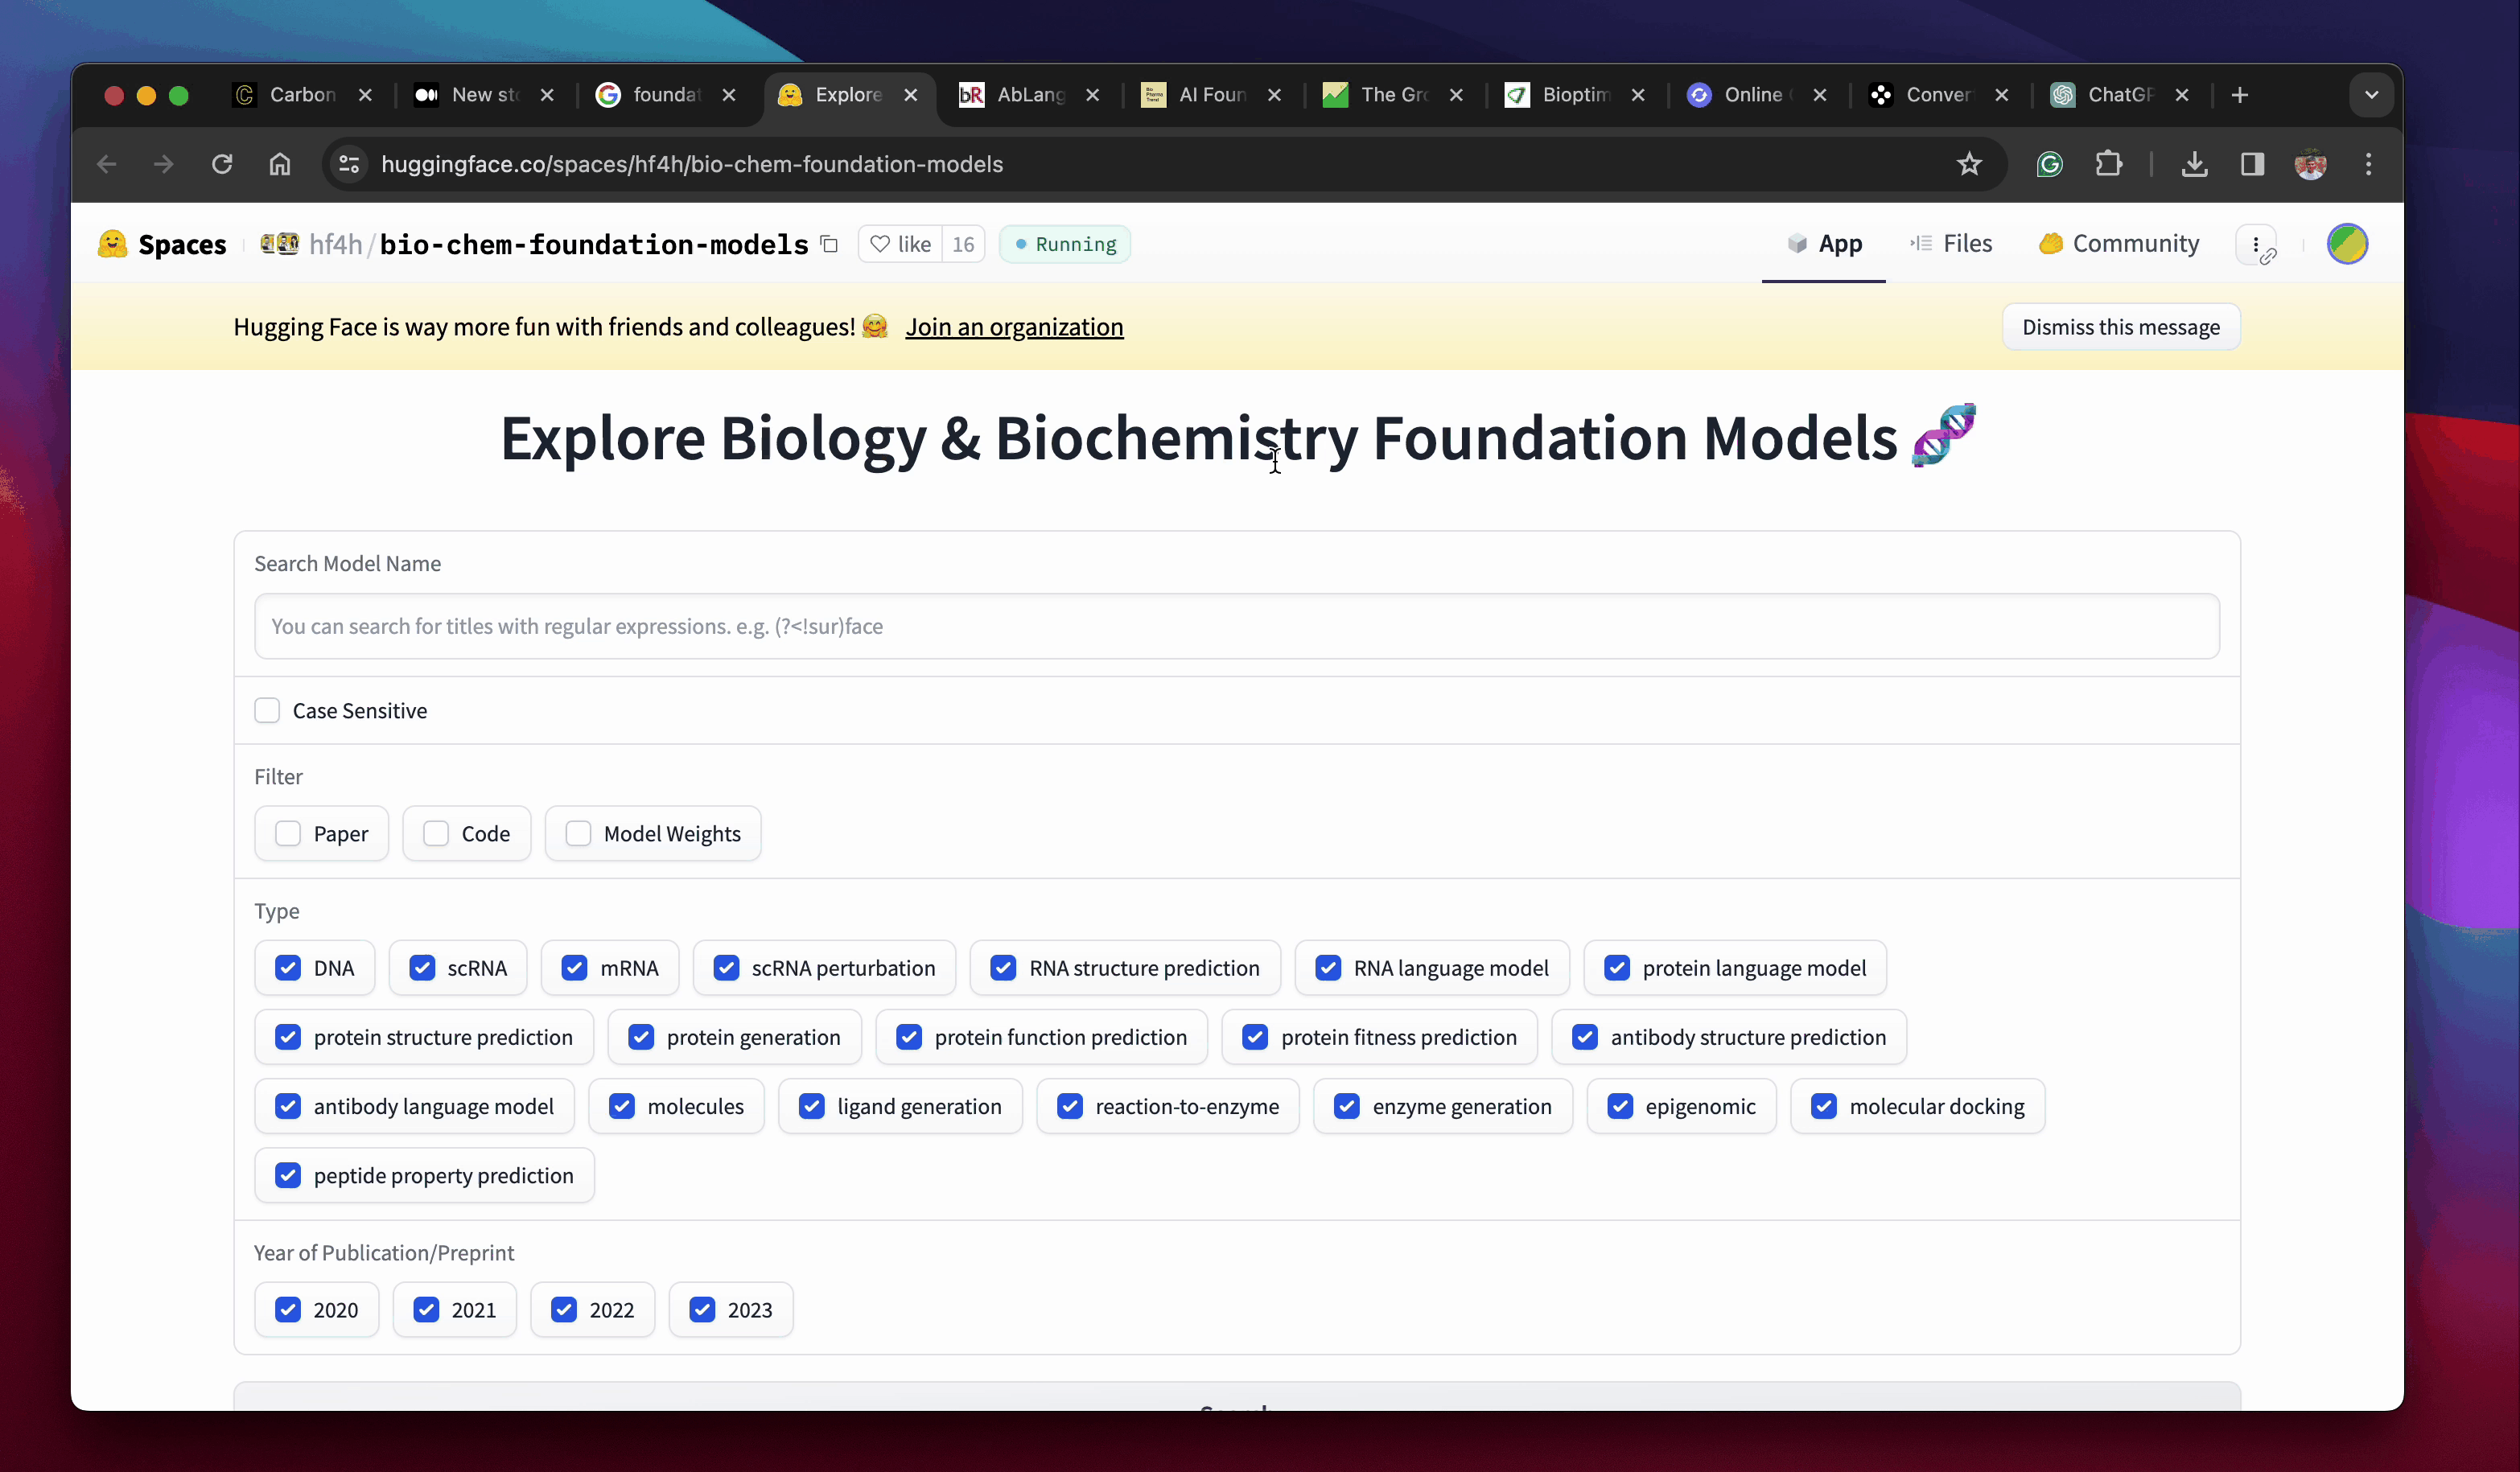Open the Grammarly extension icon
Viewport: 2520px width, 1472px height.
point(2050,164)
